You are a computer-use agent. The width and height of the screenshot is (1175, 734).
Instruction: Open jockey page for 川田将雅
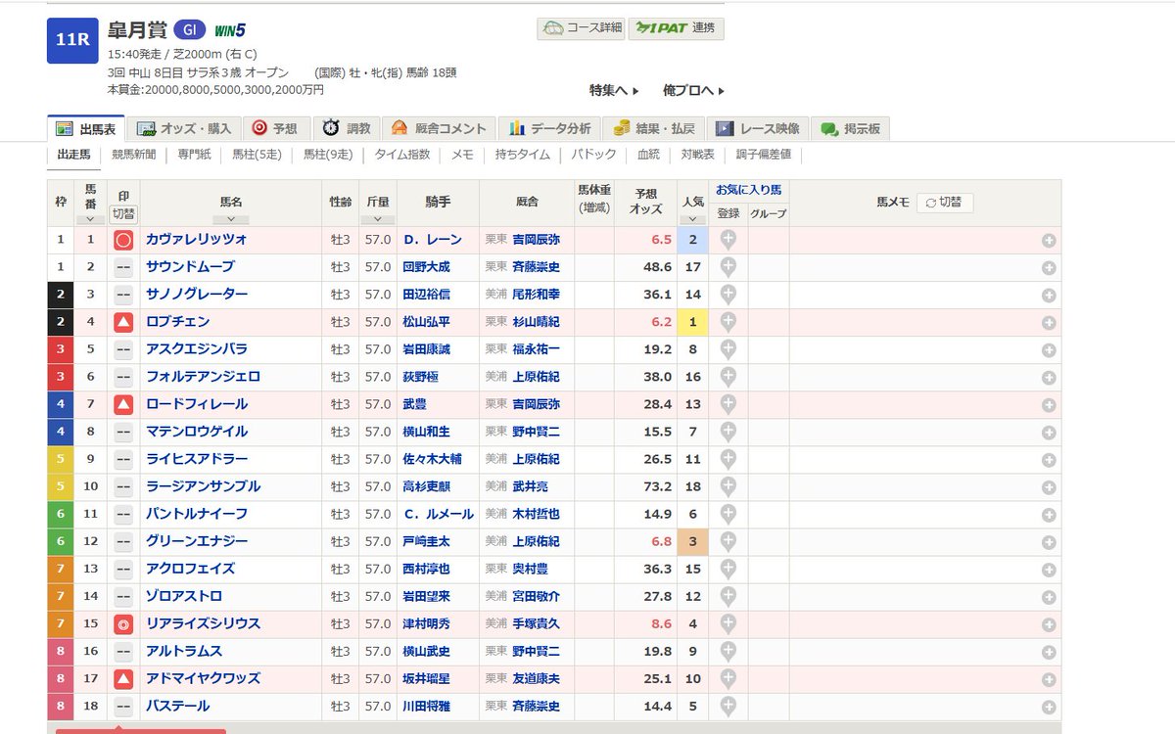click(426, 706)
